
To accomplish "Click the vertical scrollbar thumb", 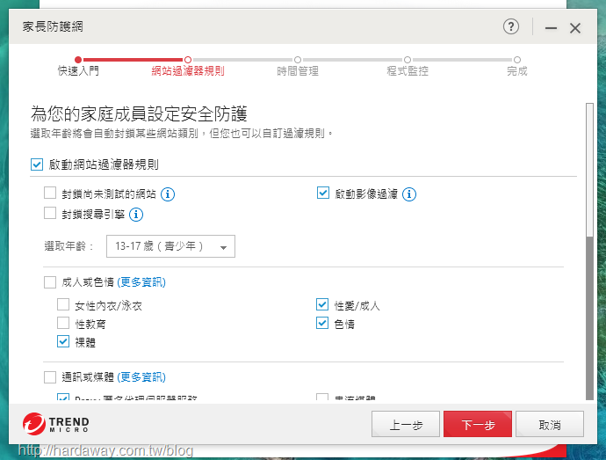I will click(589, 170).
